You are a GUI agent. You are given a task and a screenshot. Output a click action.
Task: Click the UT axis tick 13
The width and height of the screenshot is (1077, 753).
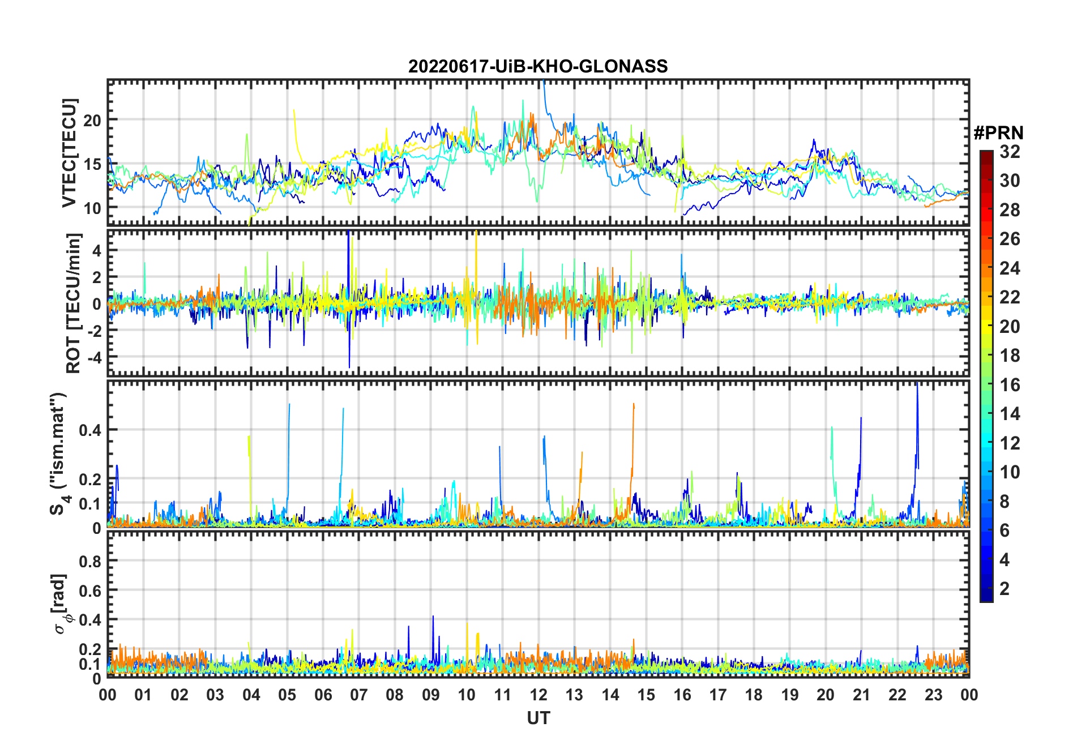tap(574, 695)
